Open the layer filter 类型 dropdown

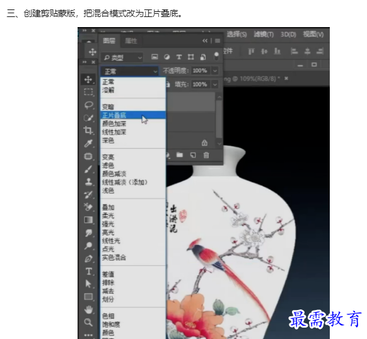122,57
